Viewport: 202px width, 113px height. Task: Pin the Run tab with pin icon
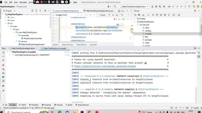point(3,91)
